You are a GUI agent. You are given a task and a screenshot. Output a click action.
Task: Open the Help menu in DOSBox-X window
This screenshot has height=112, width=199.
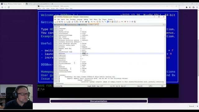(x=71, y=8)
